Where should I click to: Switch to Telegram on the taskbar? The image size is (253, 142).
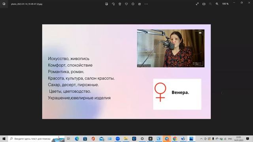click(167, 138)
